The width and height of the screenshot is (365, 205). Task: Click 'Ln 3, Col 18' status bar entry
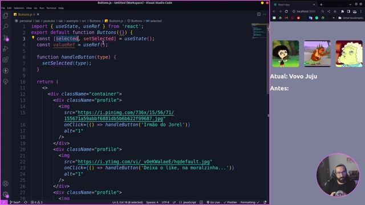tap(127, 203)
